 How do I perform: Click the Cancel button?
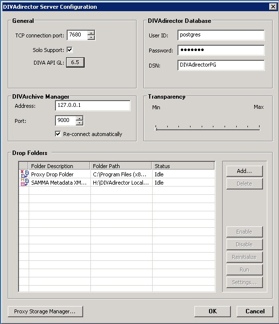[255, 311]
